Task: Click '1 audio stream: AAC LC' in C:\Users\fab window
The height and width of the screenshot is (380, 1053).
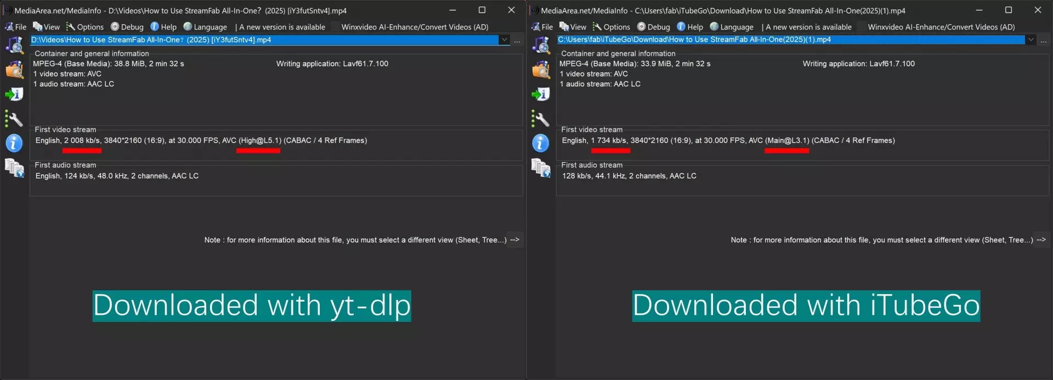Action: click(600, 84)
